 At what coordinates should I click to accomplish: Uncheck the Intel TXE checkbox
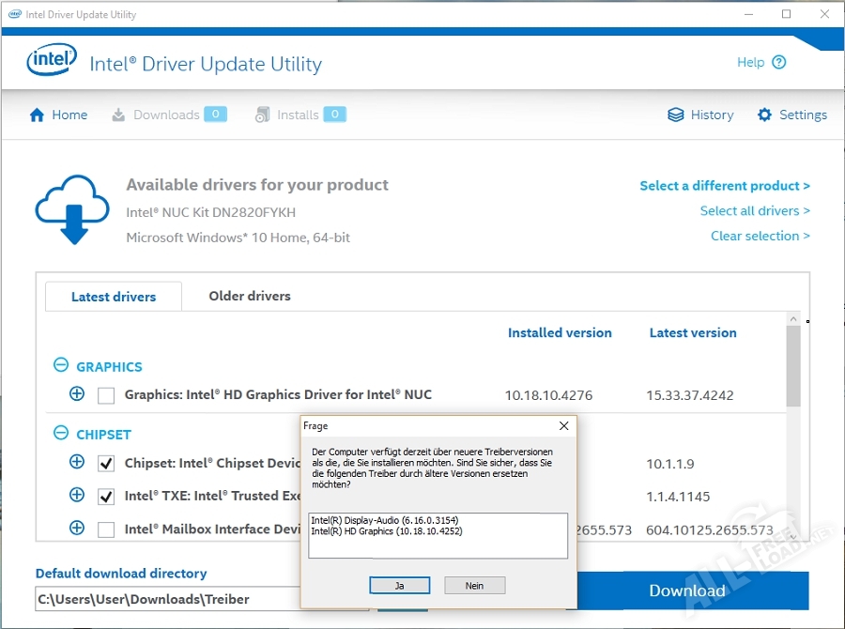coord(106,496)
